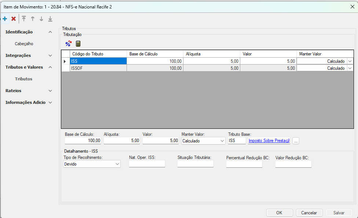Click the Cancelar button
This screenshot has height=218, width=358.
pos(309,213)
